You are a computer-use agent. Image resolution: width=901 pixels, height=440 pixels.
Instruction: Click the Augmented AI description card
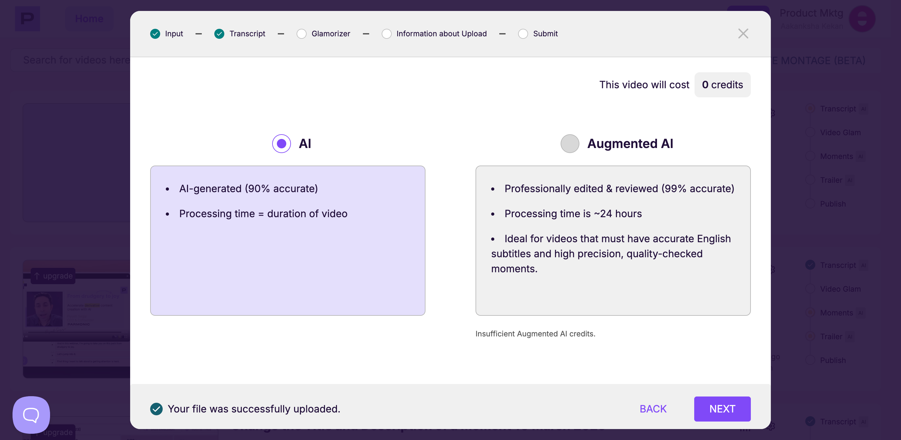tap(613, 241)
